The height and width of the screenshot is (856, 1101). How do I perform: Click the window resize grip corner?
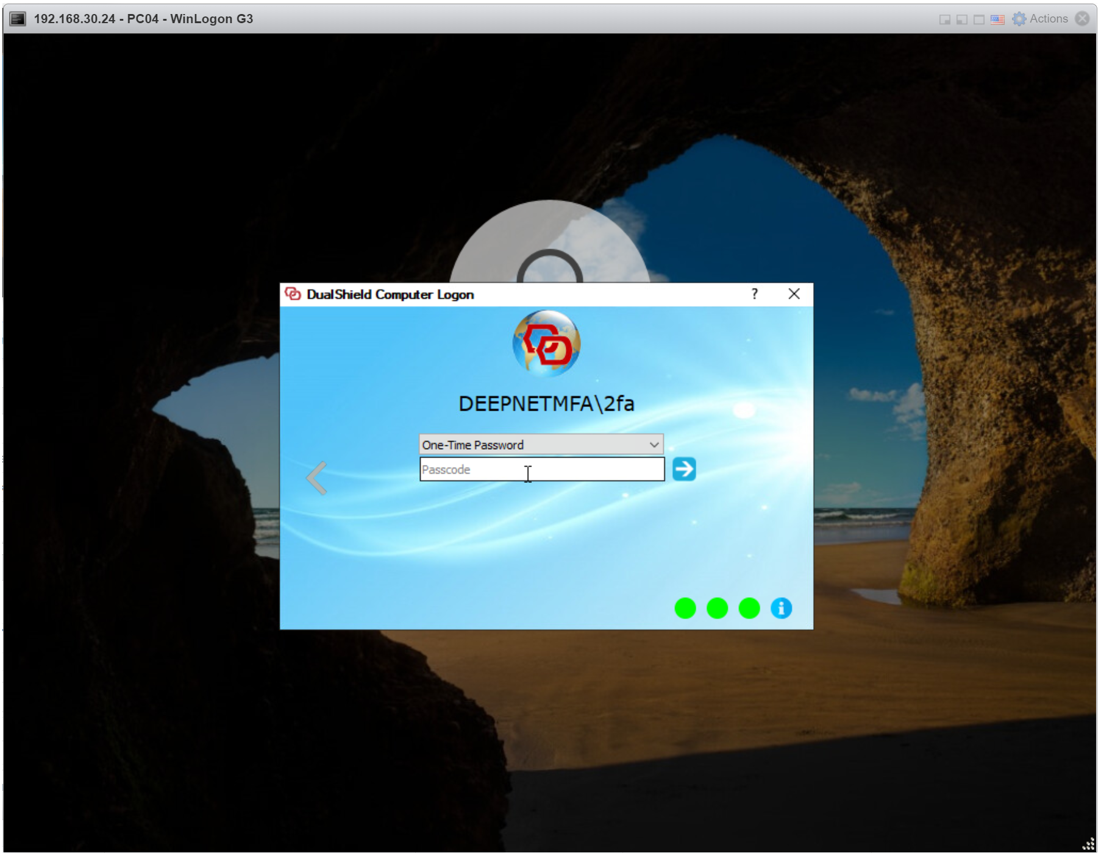click(x=1088, y=844)
